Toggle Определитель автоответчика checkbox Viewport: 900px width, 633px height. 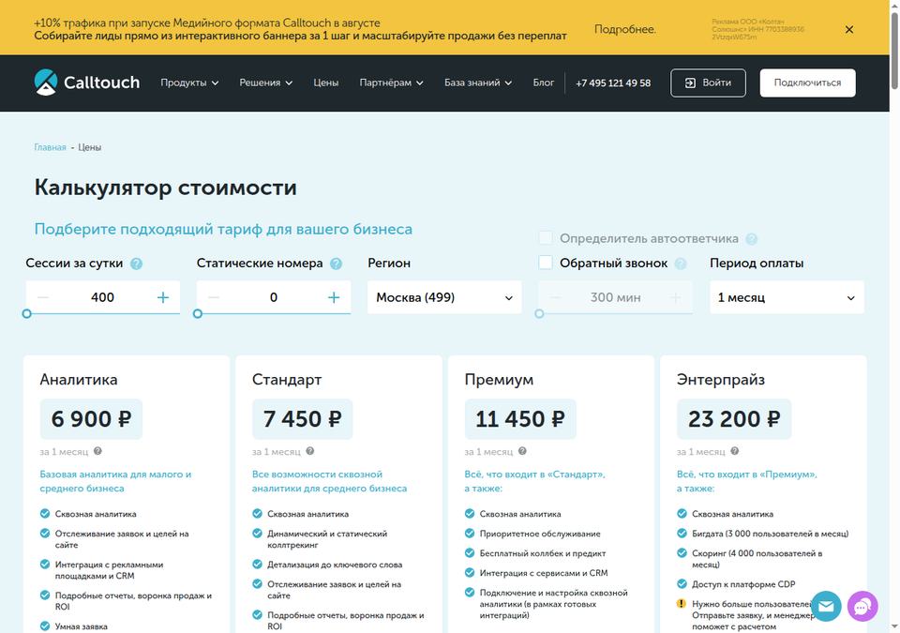546,238
